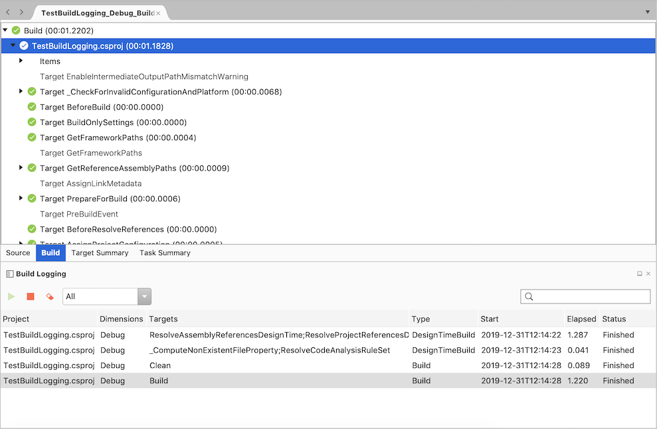Viewport: 657px width, 429px height.
Task: Click the back navigation arrow
Action: tap(7, 11)
